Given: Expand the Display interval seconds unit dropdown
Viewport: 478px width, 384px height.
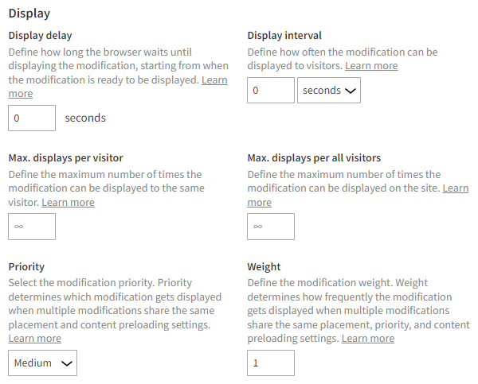Looking at the screenshot, I should 328,91.
